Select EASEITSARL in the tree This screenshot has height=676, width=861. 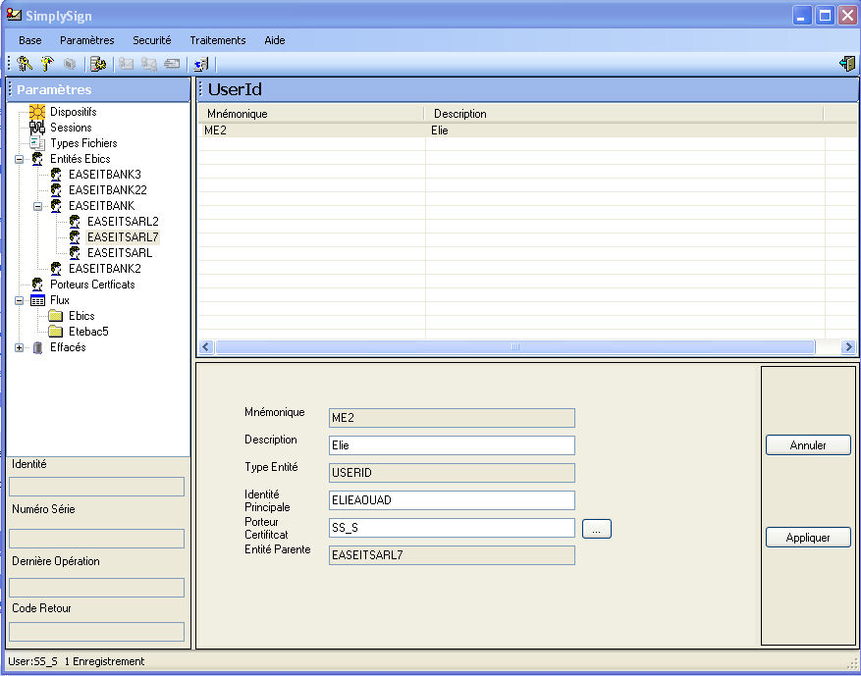coord(120,253)
